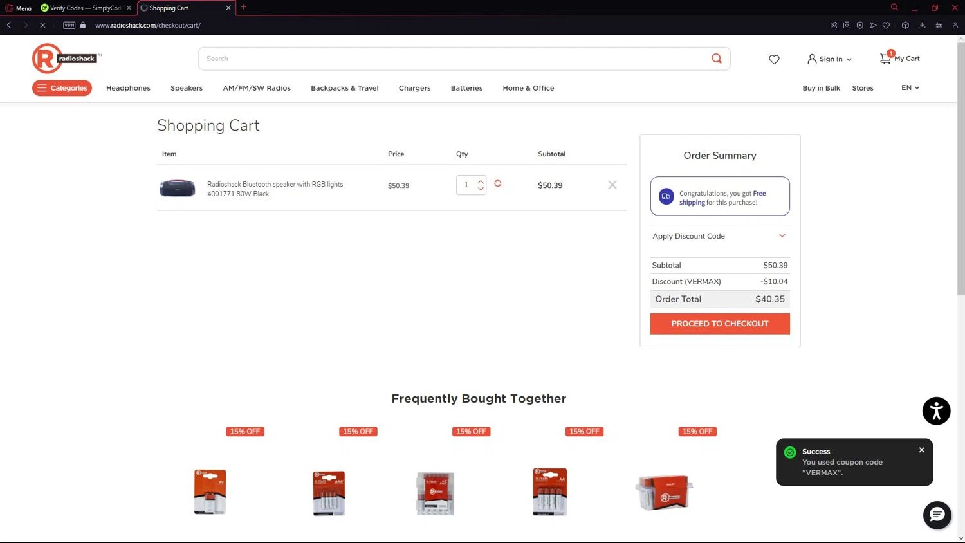The width and height of the screenshot is (965, 543).
Task: Click the VPN badge in address bar
Action: click(69, 25)
